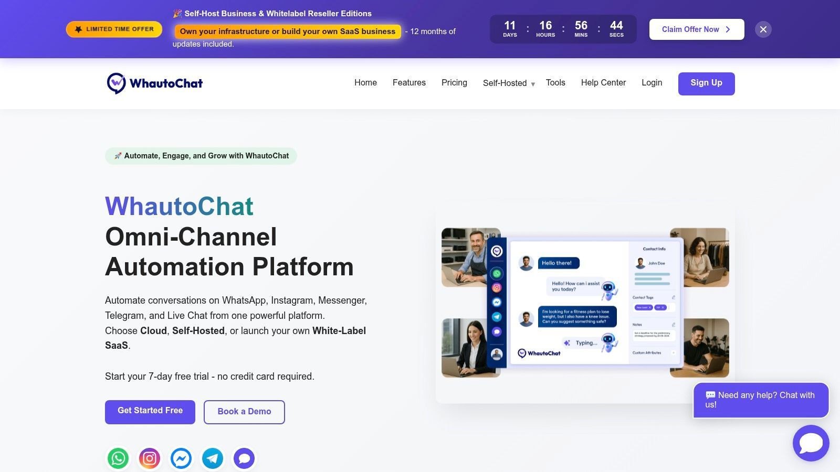Click the 'Automate, Engage, and Grow with WhautoChat' pill
Image resolution: width=840 pixels, height=472 pixels.
[201, 156]
